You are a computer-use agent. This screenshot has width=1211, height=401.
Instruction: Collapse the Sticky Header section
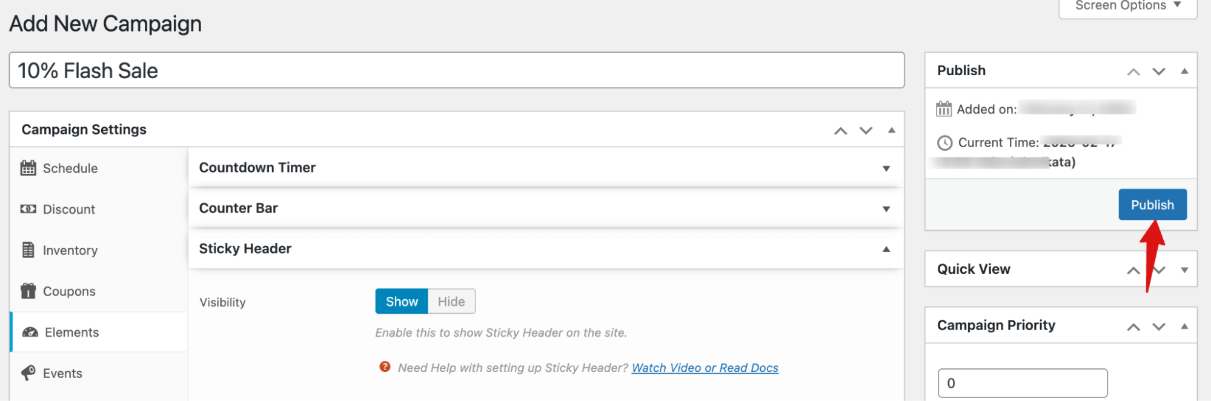pos(886,249)
